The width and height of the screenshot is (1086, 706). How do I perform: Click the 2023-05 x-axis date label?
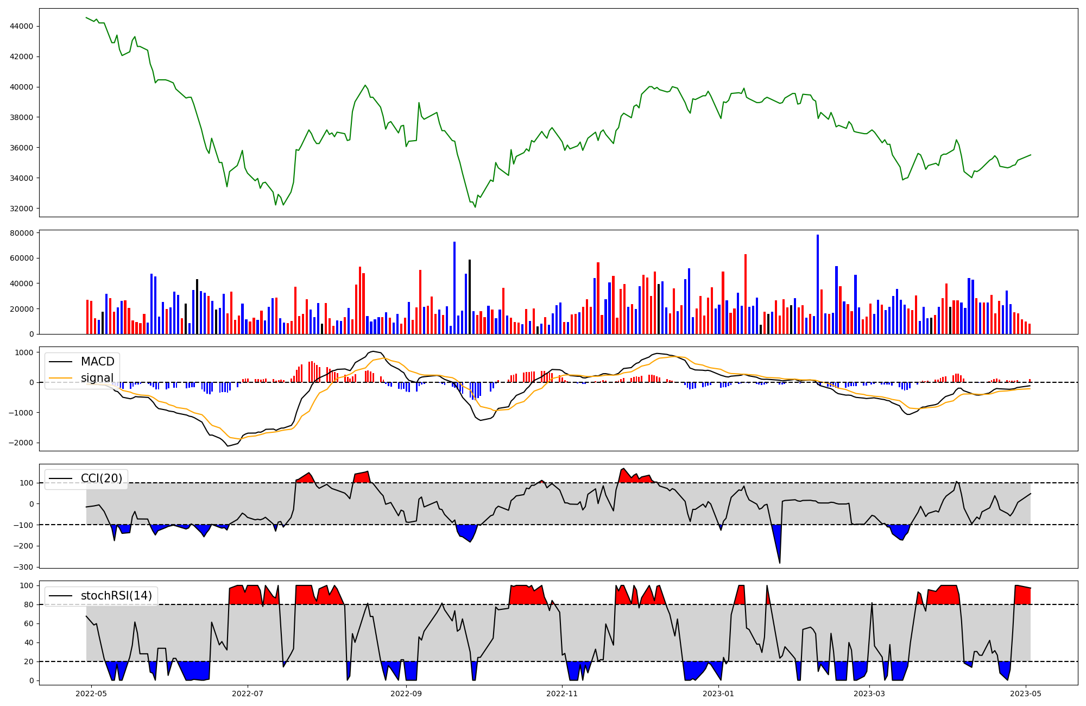1026,694
